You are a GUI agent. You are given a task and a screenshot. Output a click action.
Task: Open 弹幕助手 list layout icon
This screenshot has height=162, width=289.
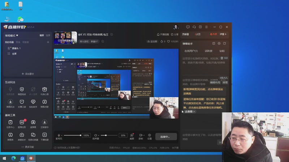point(213,44)
